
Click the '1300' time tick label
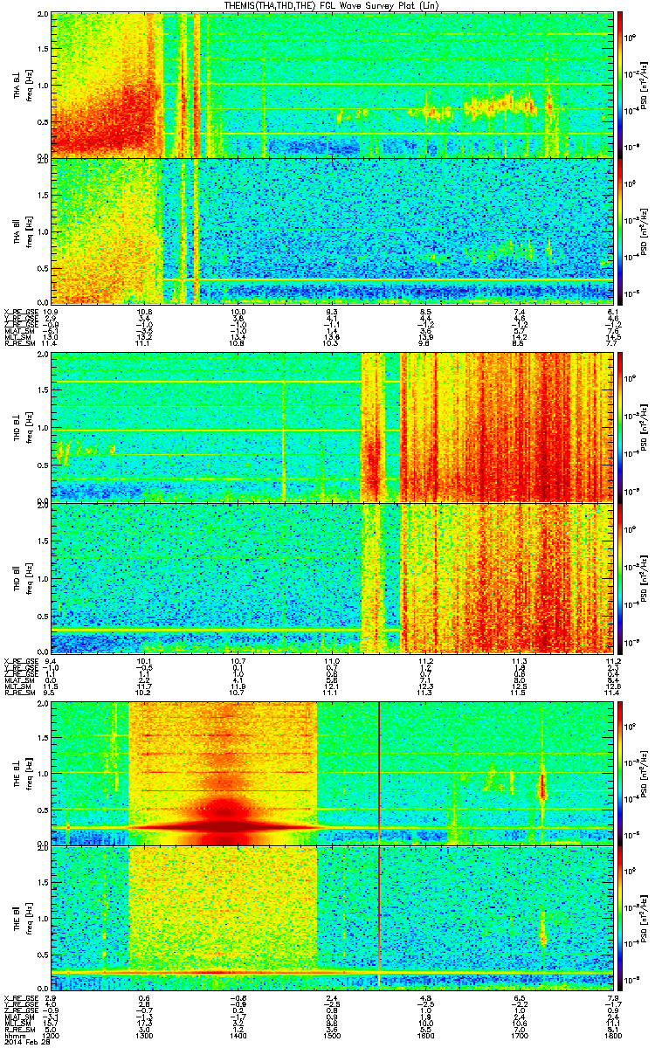(x=145, y=1036)
